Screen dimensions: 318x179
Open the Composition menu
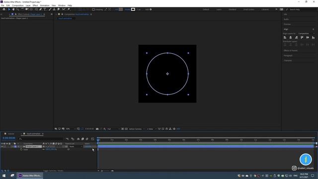tap(18, 5)
